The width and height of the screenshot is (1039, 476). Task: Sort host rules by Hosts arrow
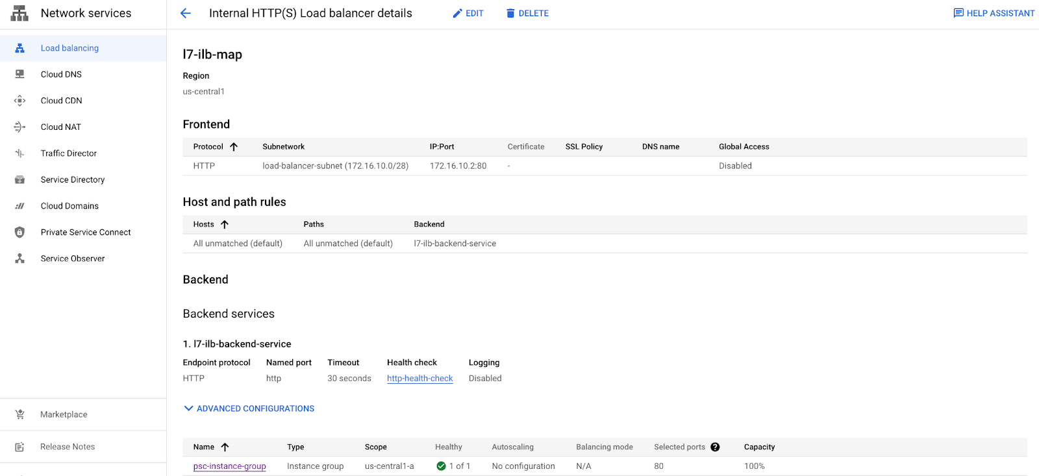(225, 225)
